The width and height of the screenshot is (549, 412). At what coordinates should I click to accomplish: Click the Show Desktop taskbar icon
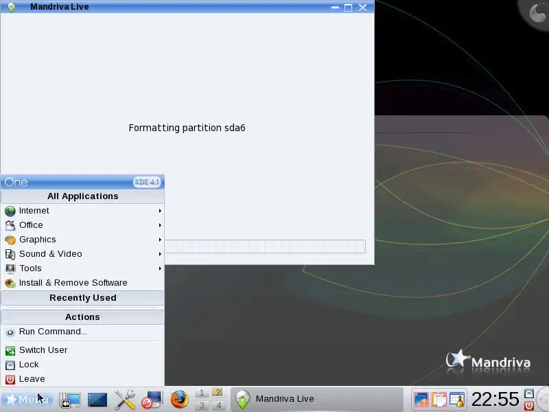click(70, 400)
